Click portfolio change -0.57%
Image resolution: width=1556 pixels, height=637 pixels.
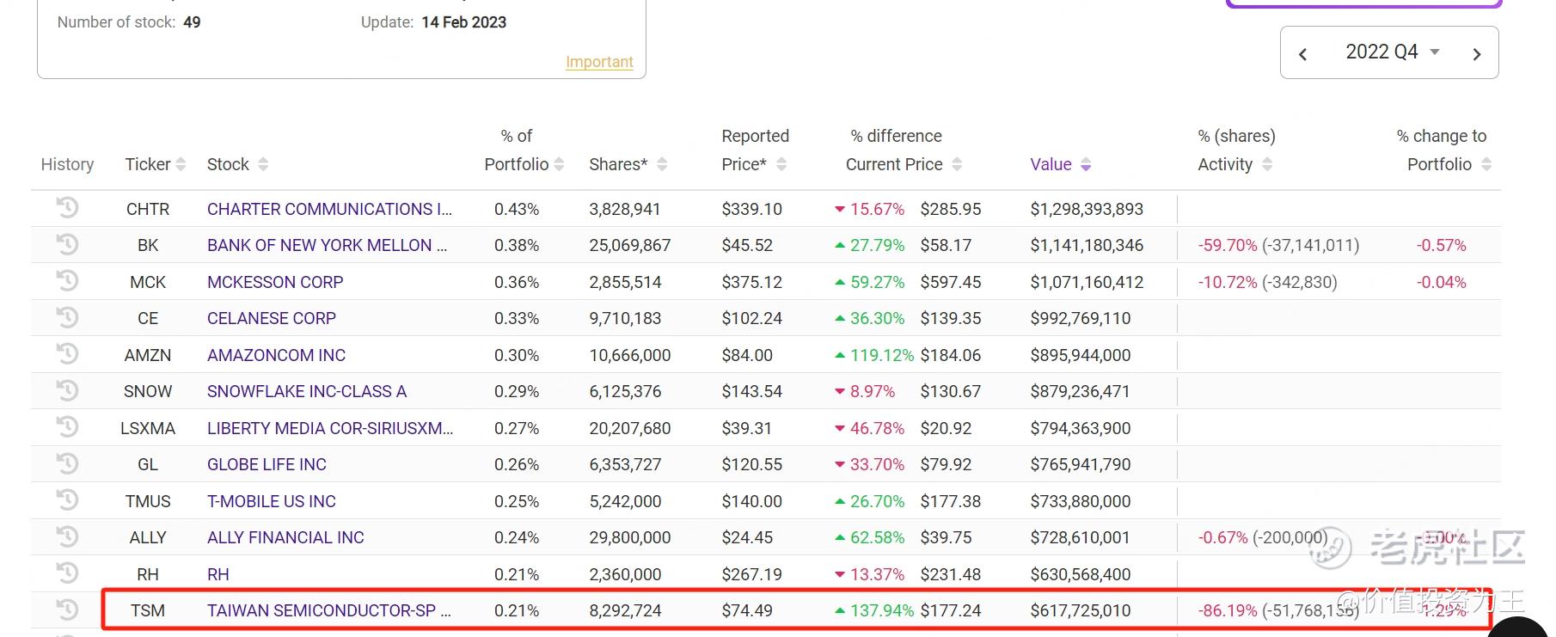1441,245
